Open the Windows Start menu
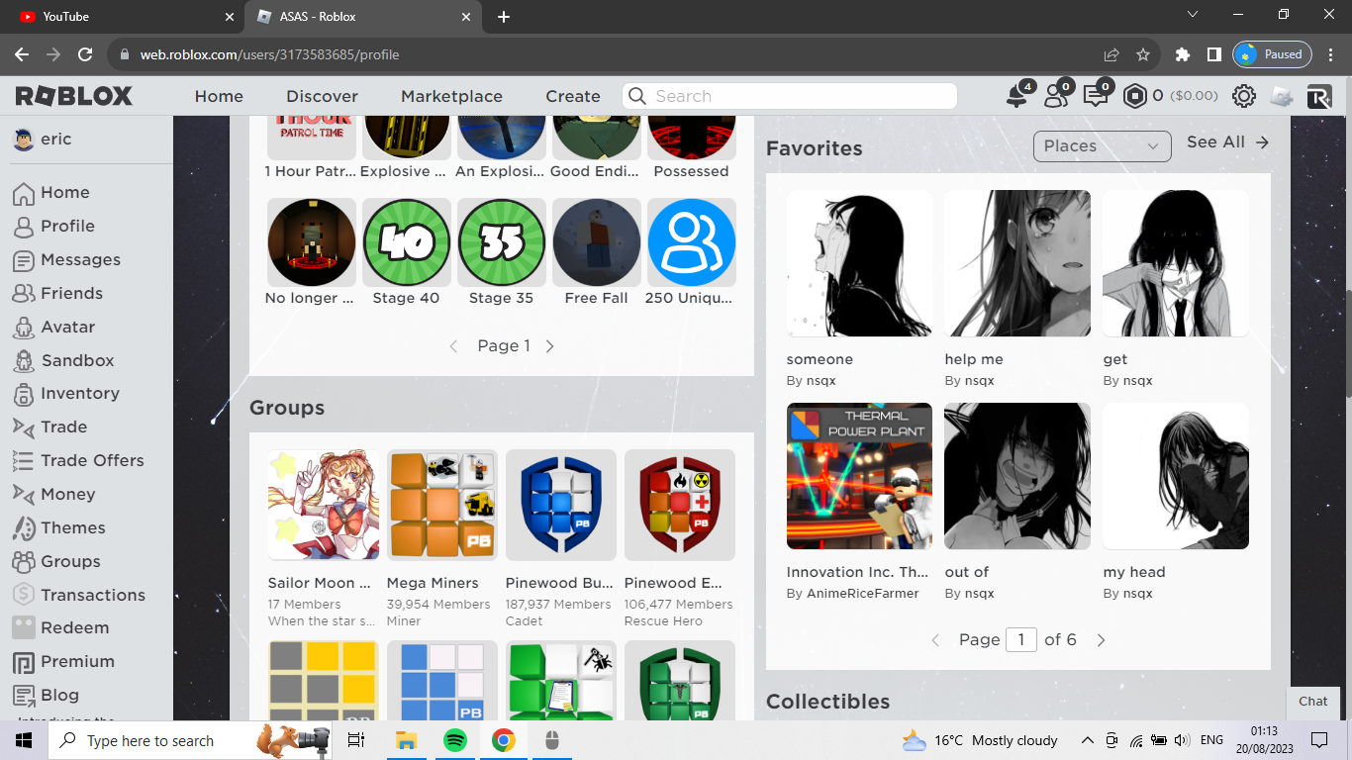Viewport: 1352px width, 760px height. point(24,740)
